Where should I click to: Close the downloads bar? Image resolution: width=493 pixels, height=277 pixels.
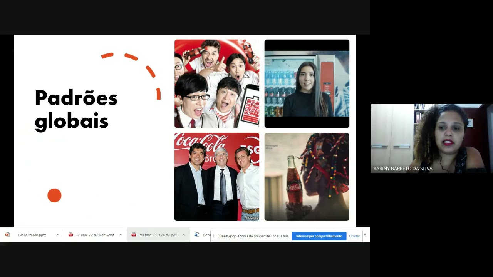pos(365,235)
